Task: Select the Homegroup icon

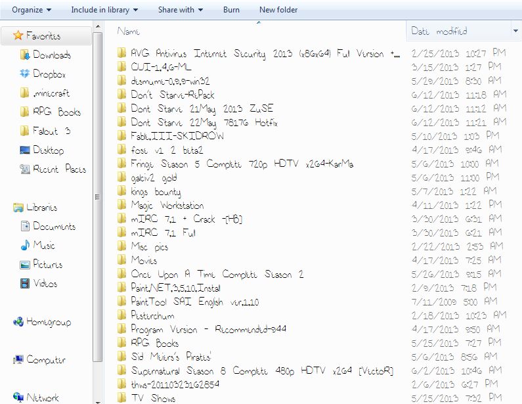Action: click(18, 322)
